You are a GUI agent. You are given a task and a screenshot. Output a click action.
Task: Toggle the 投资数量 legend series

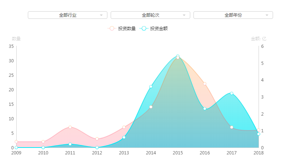[x=122, y=28]
